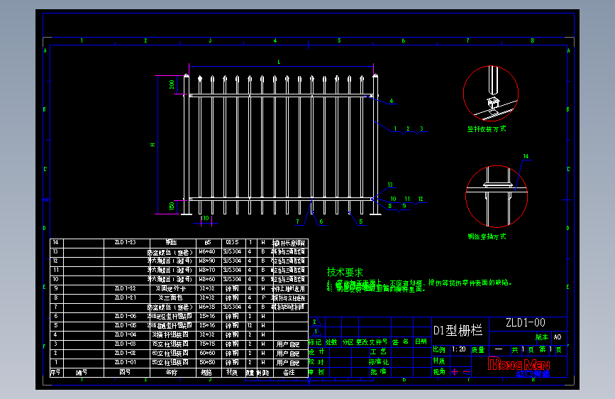Click part balloon number 4
Viewport: 615px width, 399px height.
click(391, 101)
